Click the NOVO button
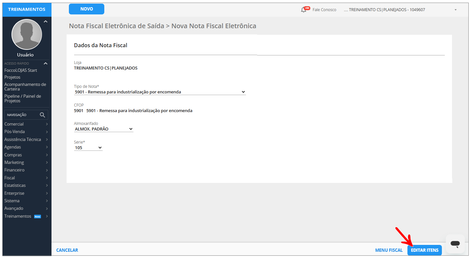 click(87, 9)
